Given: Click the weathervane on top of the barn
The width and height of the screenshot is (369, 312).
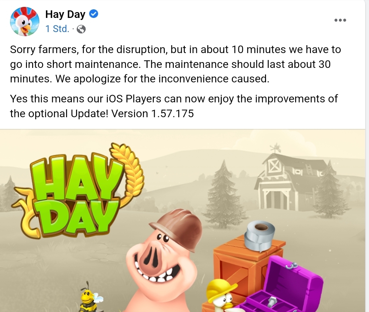Looking at the screenshot, I should [276, 148].
